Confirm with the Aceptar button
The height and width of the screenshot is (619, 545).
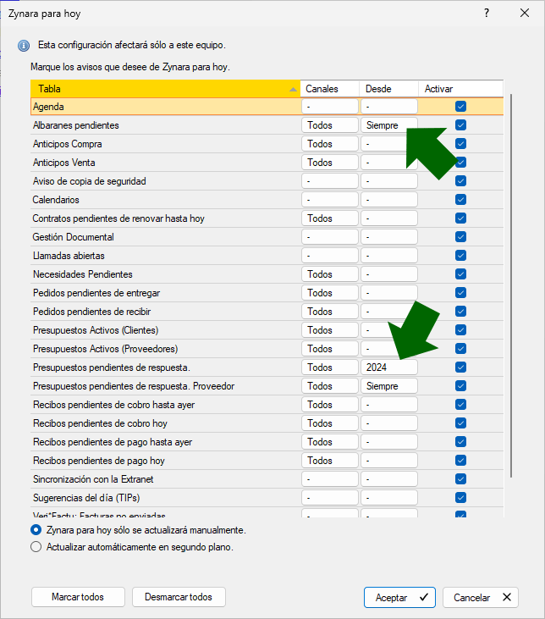[x=399, y=597]
